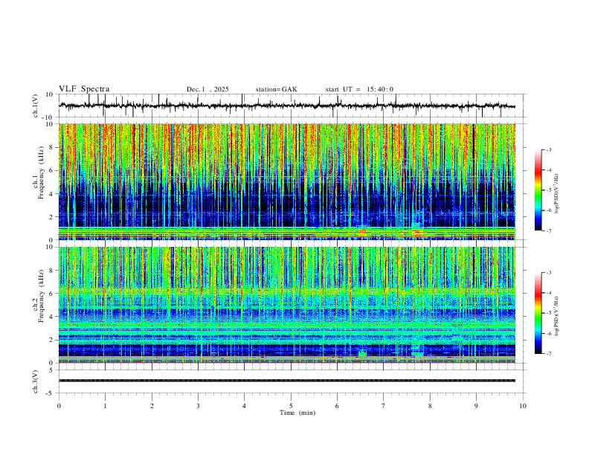Viewport: 589px width, 455px height.
Task: Click the "8" kHz tick on ch.1 spectrogram
Action: 52,147
